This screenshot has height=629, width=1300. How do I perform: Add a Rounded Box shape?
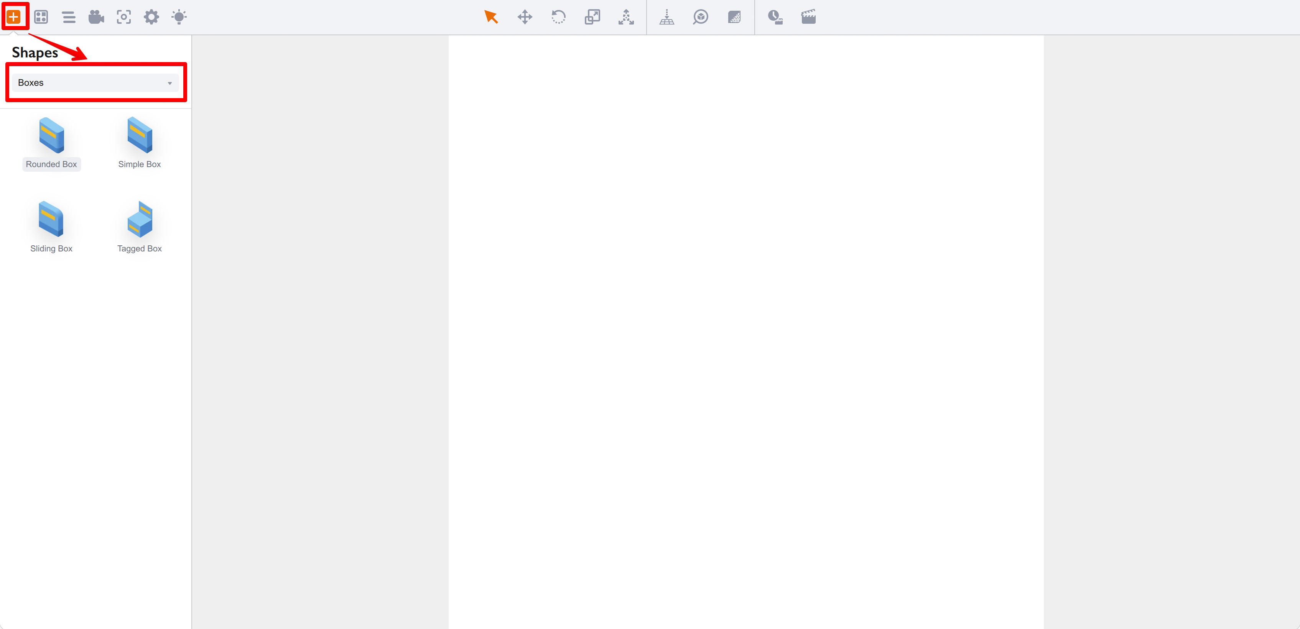[x=51, y=143]
